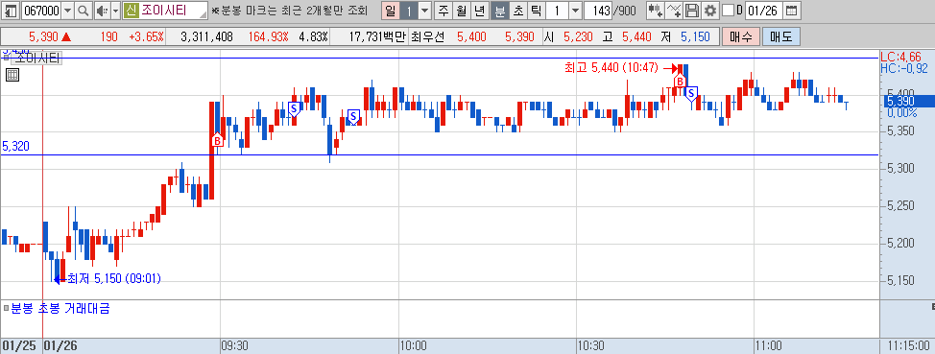This screenshot has height=354, width=935.
Task: Switch to the 주 (weekly) chart period
Action: tap(444, 11)
